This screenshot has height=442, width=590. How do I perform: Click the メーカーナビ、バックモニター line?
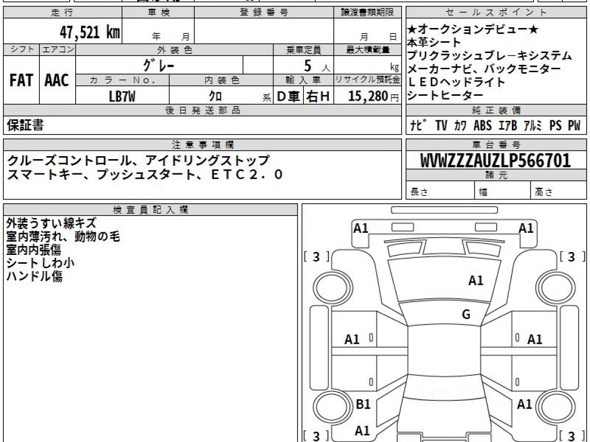[484, 69]
